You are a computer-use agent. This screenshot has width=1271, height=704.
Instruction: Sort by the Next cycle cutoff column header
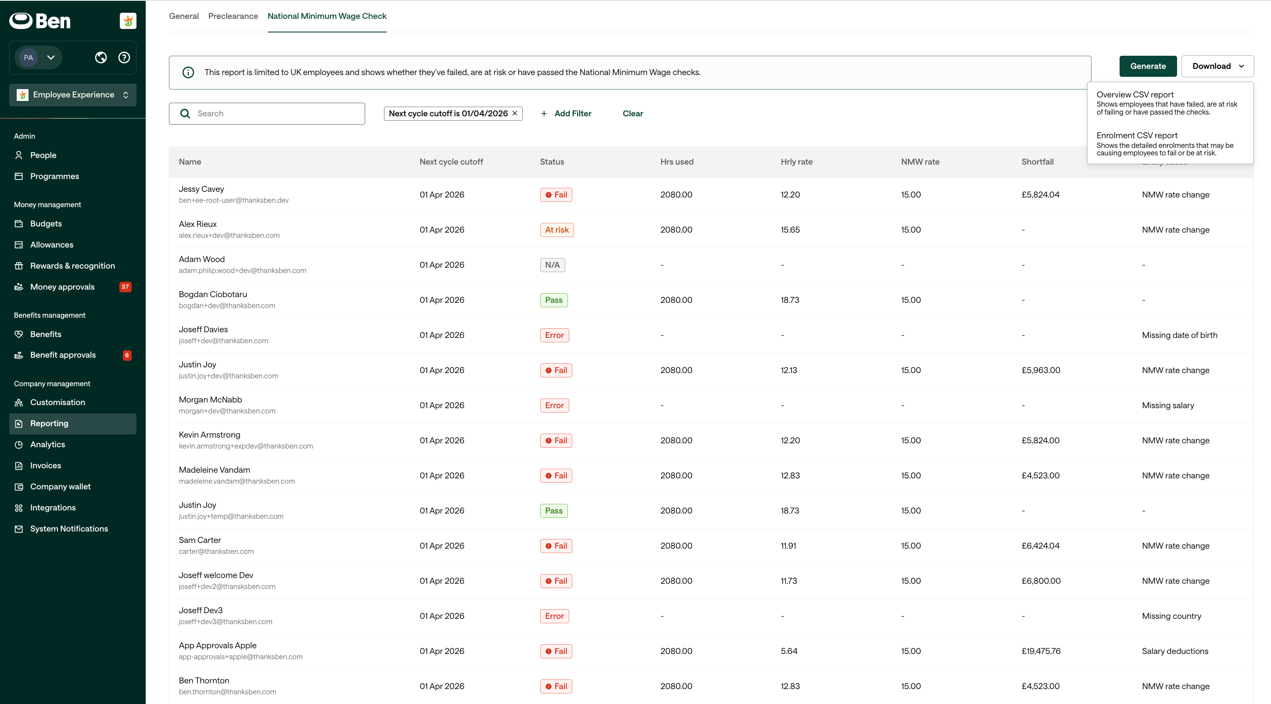tap(451, 162)
